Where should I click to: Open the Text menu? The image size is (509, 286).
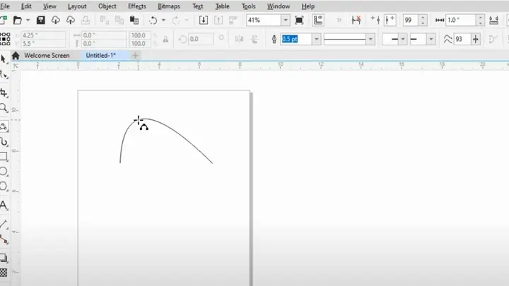[x=198, y=6]
